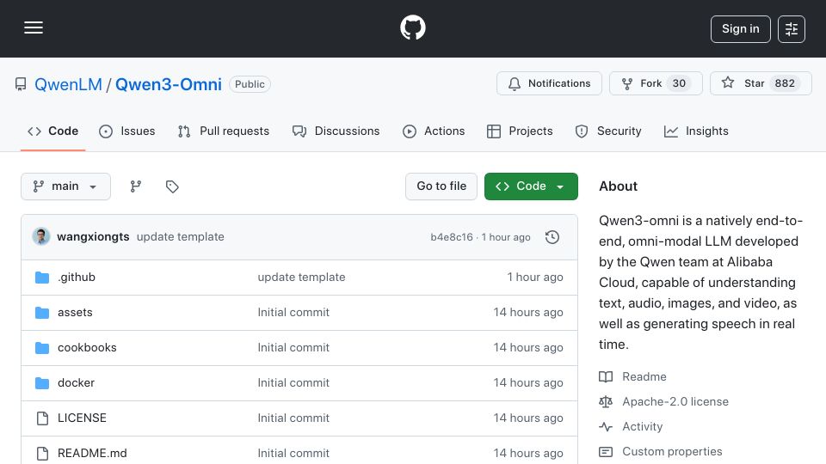The width and height of the screenshot is (826, 464).
Task: Expand the green Code dropdown
Action: (x=531, y=186)
